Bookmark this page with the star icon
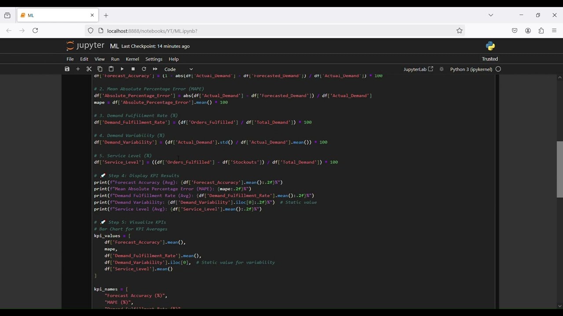The width and height of the screenshot is (563, 316). coord(460,31)
